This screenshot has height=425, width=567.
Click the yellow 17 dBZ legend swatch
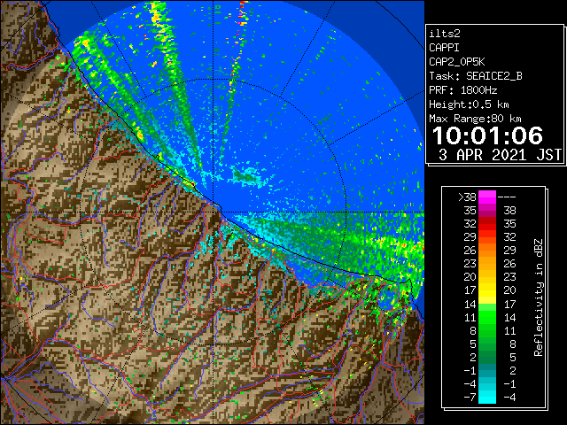coord(487,290)
